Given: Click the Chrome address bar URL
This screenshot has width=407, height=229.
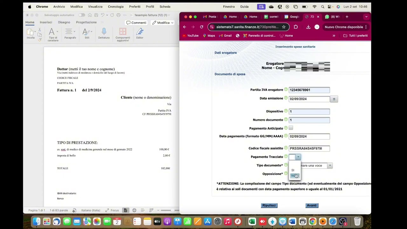Looking at the screenshot, I should (x=247, y=27).
